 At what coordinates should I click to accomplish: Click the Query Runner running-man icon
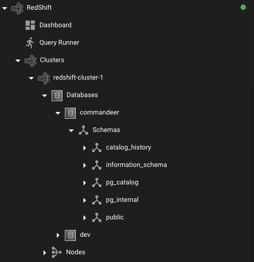click(30, 43)
